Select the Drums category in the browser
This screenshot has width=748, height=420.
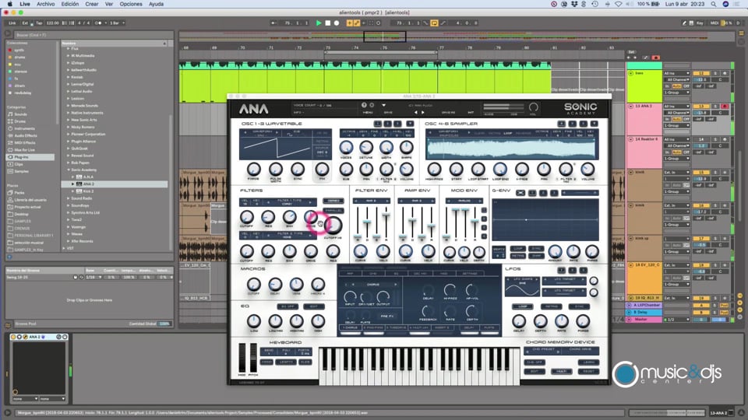coord(20,121)
